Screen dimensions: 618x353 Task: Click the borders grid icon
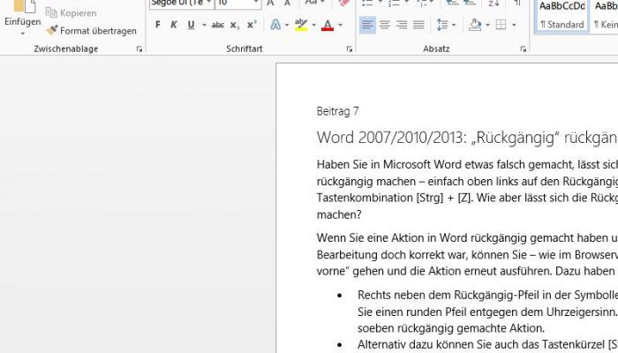pos(501,25)
